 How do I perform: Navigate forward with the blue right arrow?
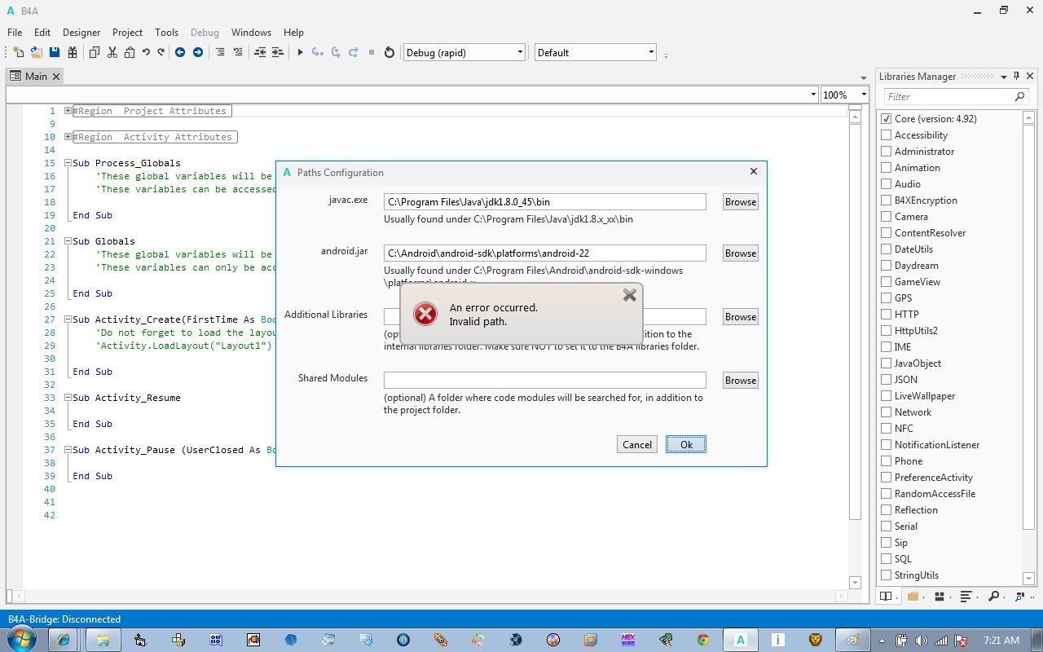point(198,52)
